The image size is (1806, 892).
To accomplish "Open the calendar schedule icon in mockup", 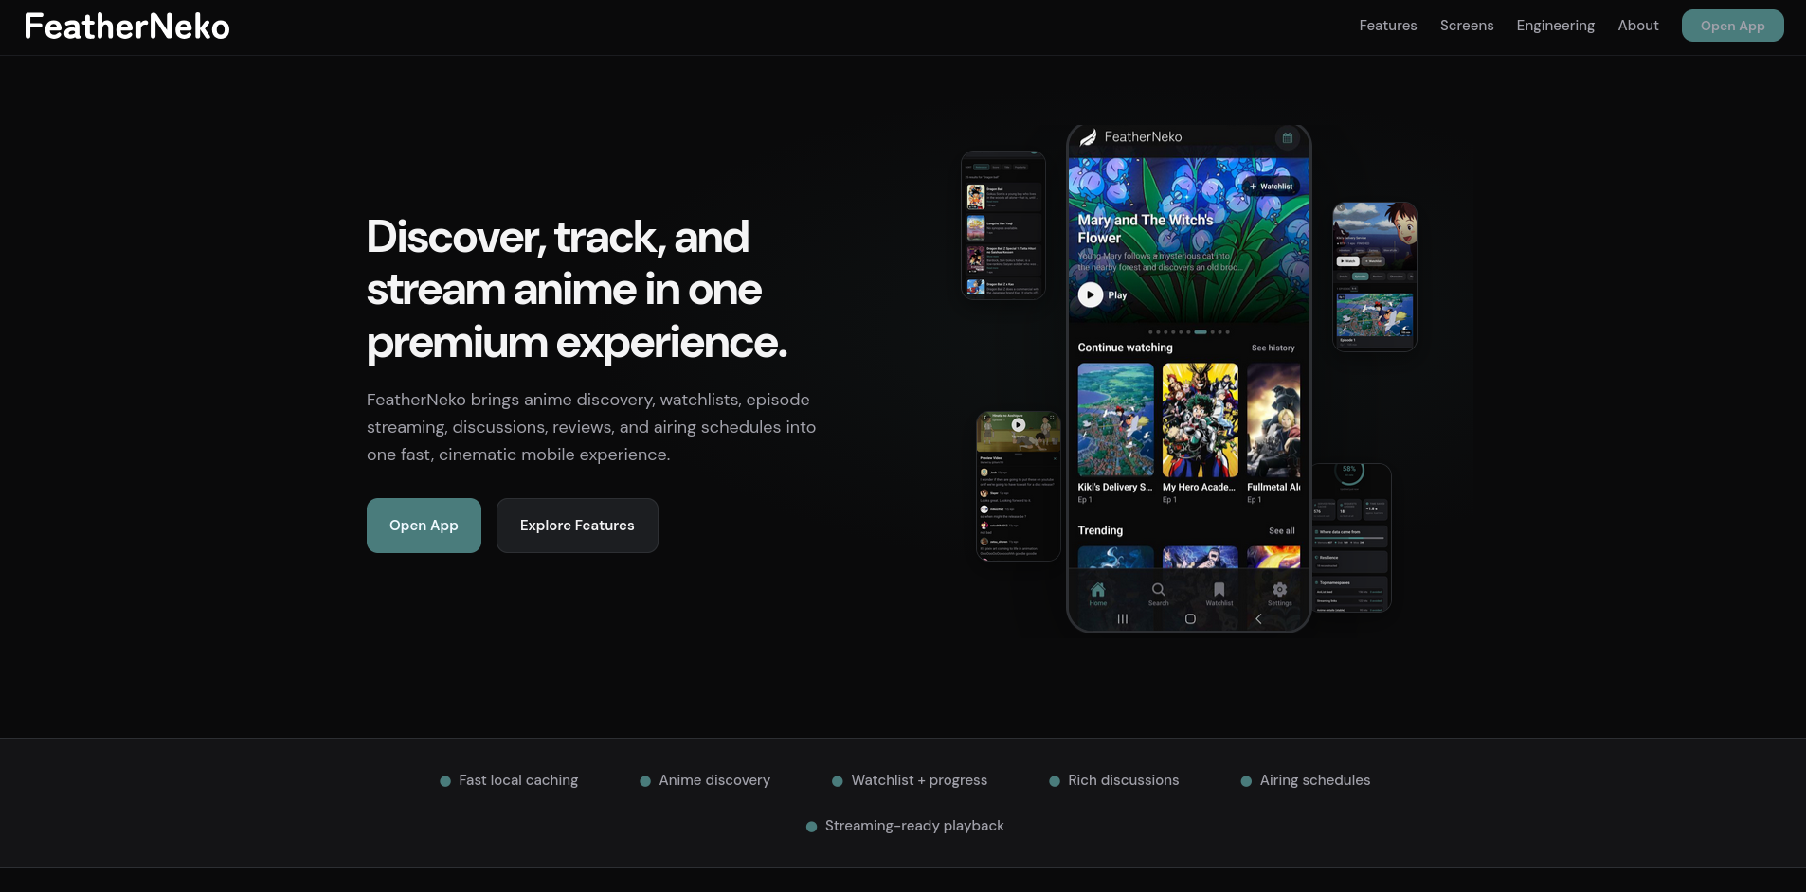I will click(x=1287, y=138).
